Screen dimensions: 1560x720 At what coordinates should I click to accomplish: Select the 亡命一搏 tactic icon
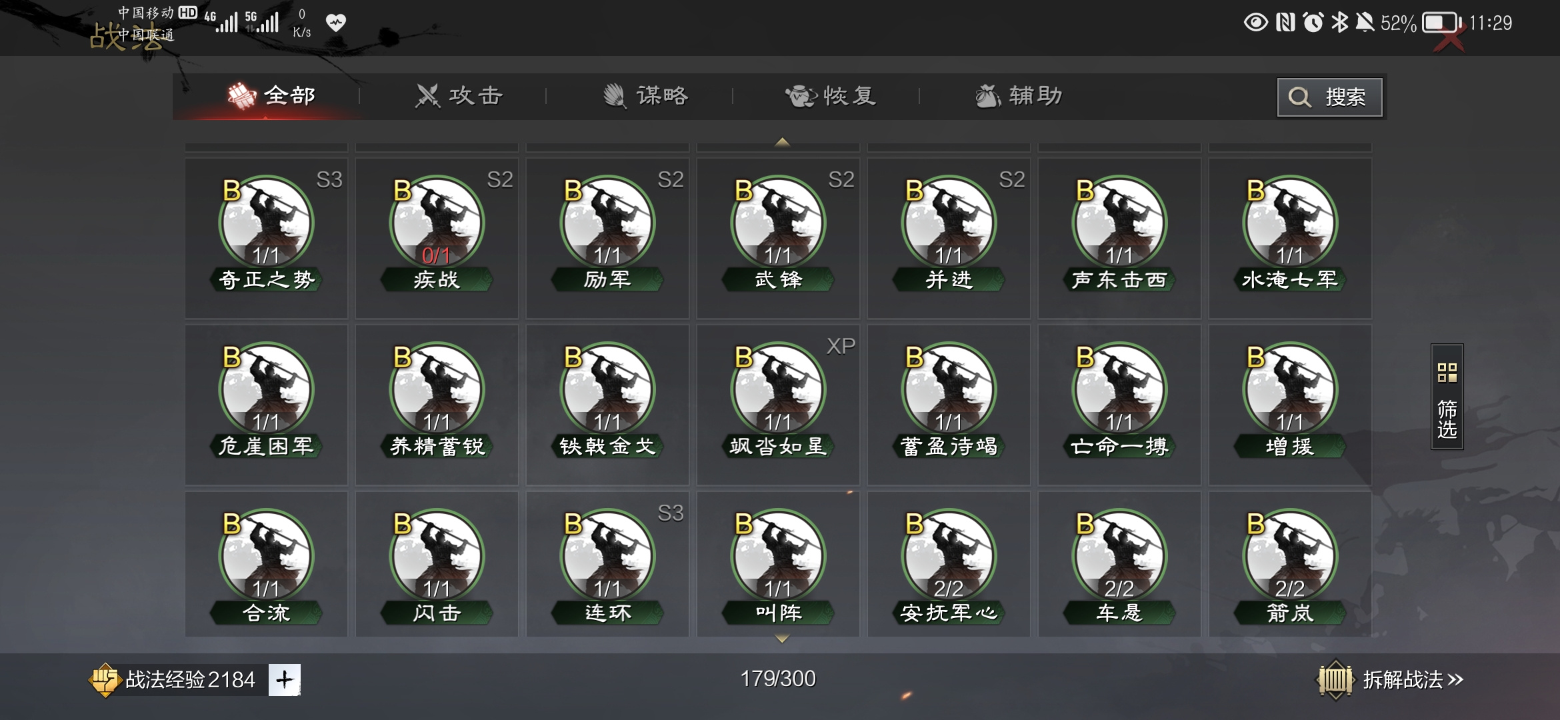[x=1119, y=390]
